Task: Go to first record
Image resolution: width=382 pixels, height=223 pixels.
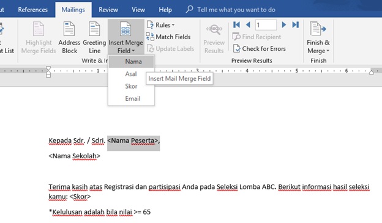Action: click(x=236, y=24)
